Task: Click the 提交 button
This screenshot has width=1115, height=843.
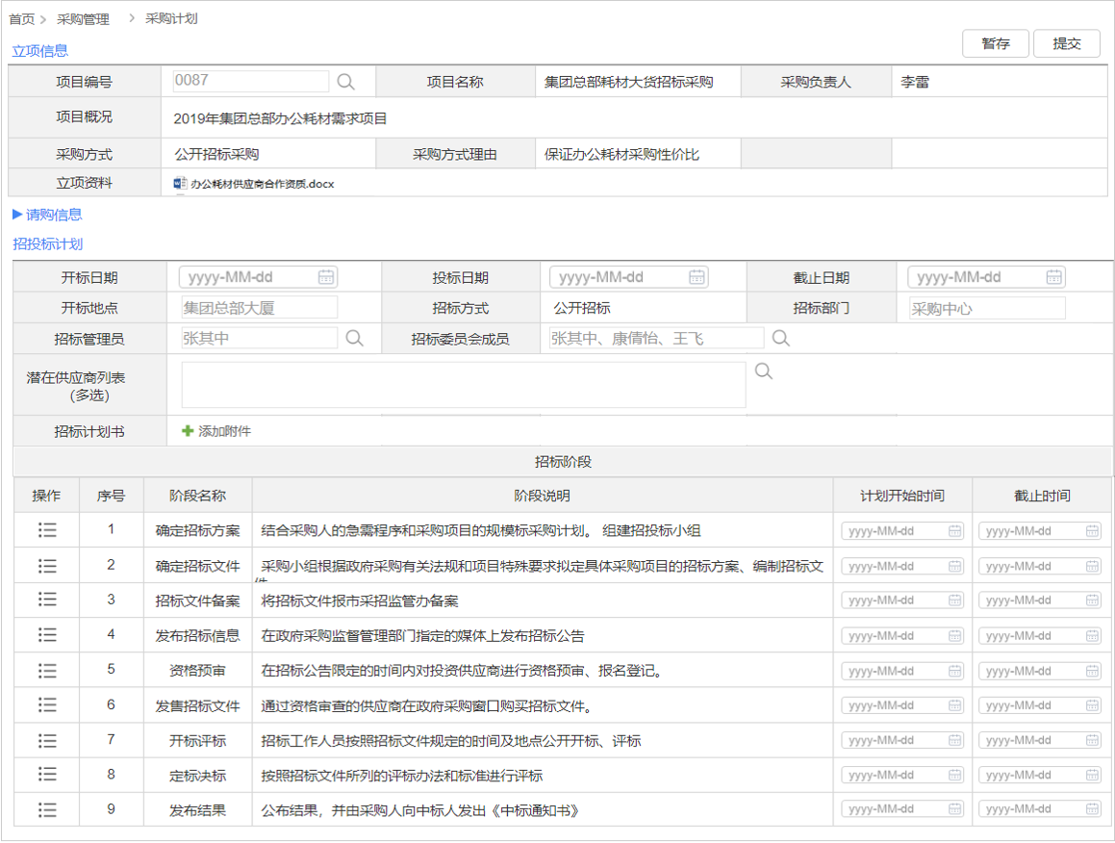Action: pos(1067,43)
